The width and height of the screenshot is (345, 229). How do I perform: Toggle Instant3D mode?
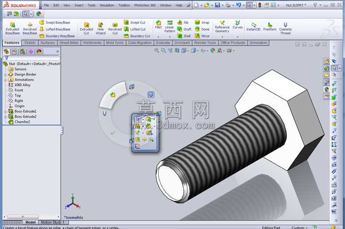(253, 27)
